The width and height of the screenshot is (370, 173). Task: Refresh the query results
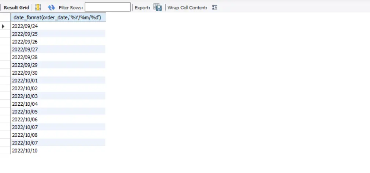click(x=51, y=7)
